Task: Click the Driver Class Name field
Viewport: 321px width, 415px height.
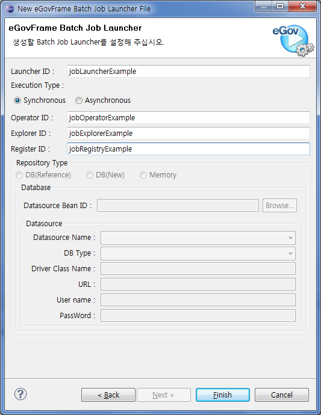Action: pyautogui.click(x=198, y=269)
